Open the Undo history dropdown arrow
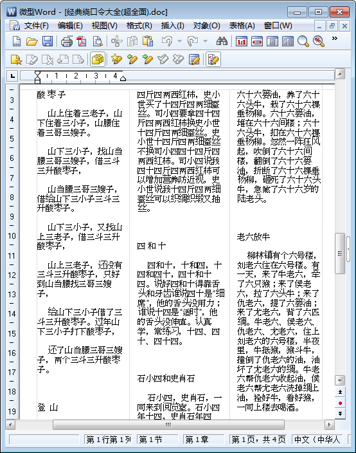This screenshot has width=356, height=453. [x=179, y=41]
